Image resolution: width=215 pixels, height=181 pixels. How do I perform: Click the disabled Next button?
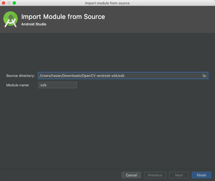point(179,175)
